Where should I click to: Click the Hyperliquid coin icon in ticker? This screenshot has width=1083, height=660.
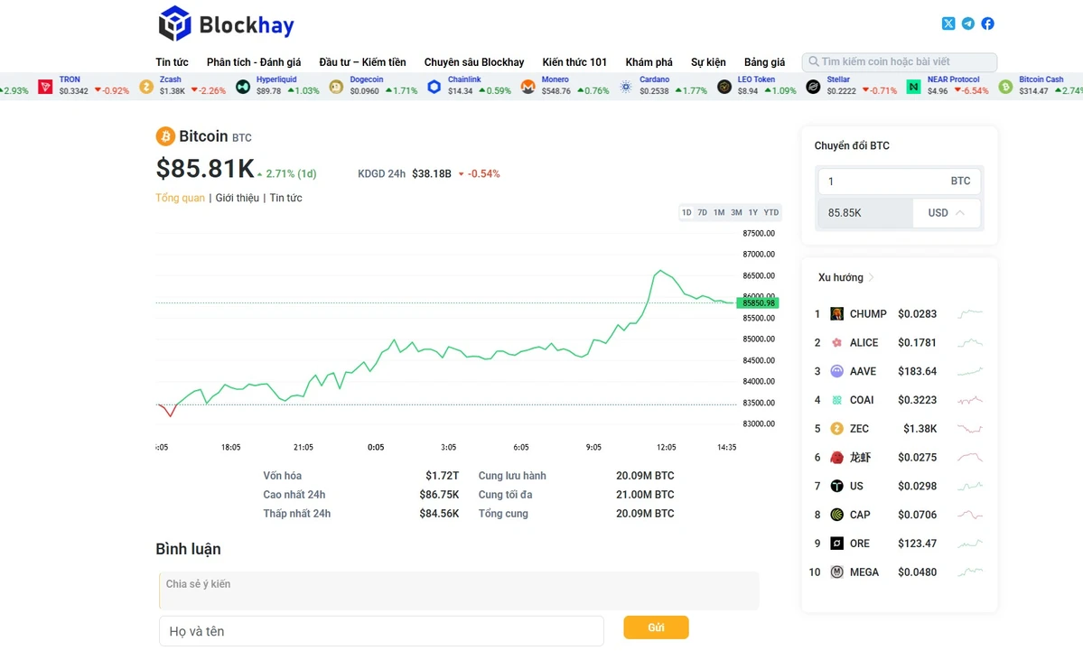(243, 87)
